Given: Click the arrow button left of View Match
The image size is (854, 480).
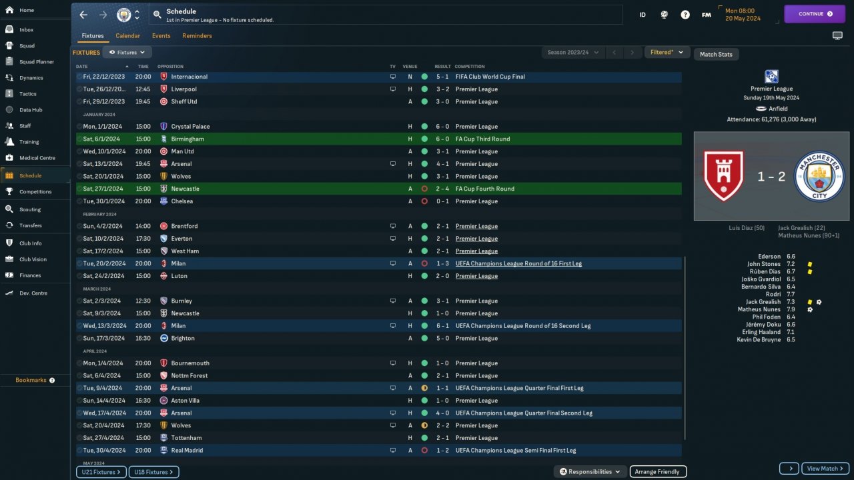Looking at the screenshot, I should [789, 469].
